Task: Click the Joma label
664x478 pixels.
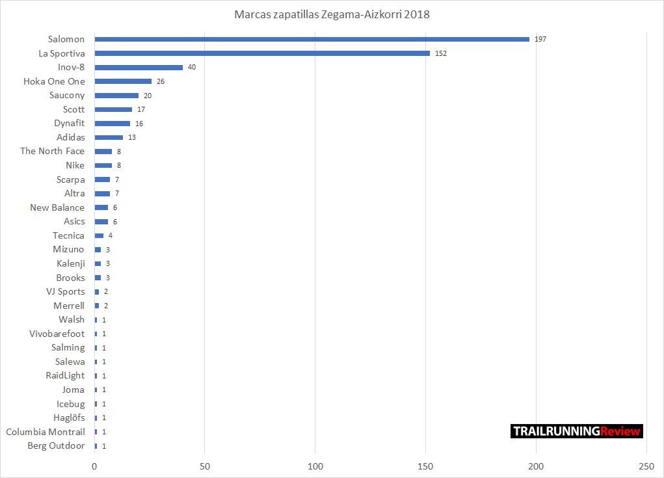Action: point(73,390)
